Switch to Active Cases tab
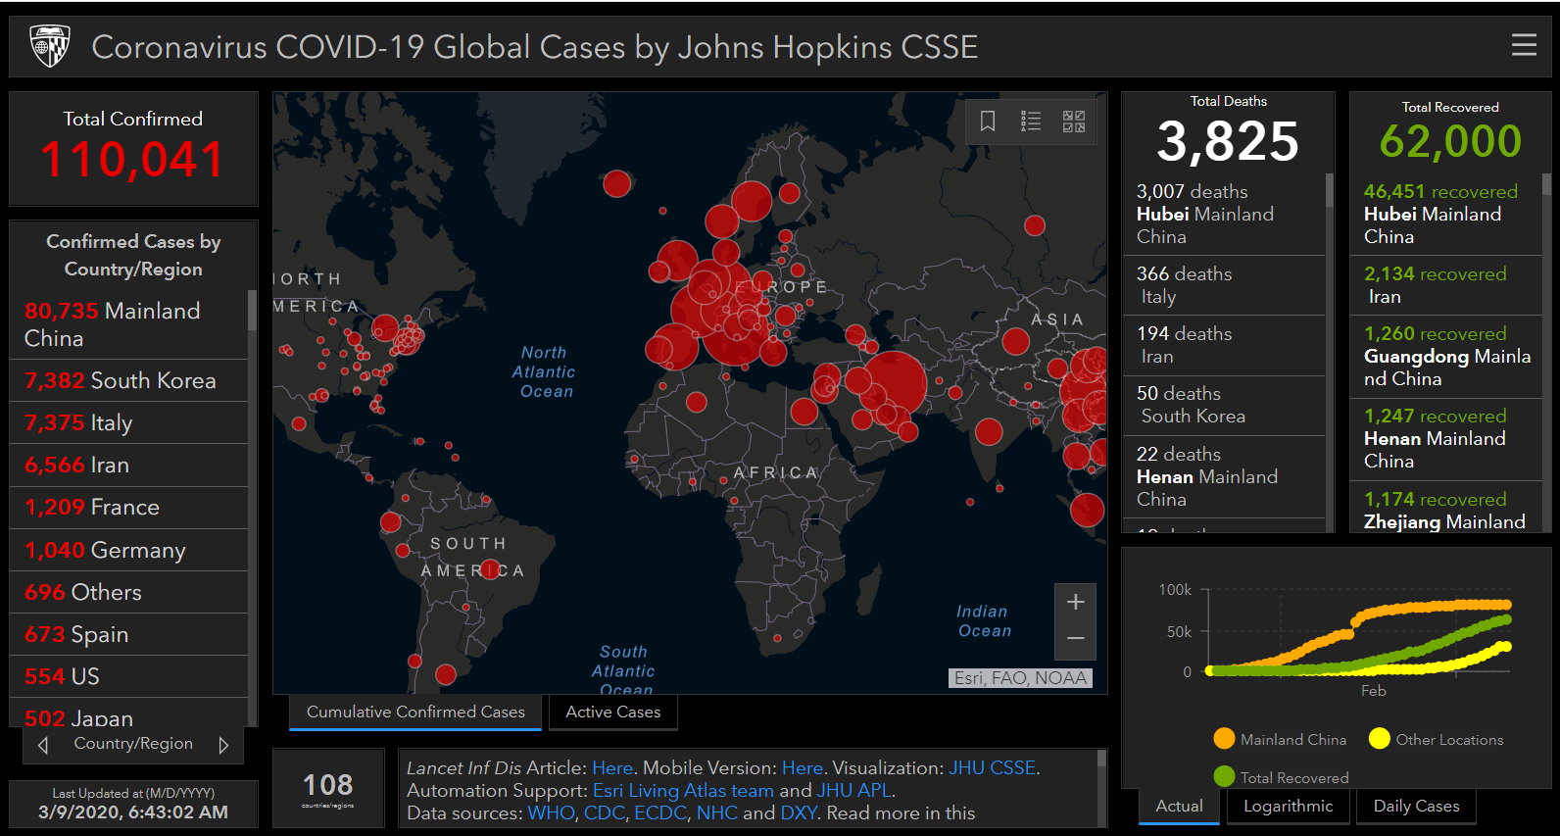 coord(613,713)
